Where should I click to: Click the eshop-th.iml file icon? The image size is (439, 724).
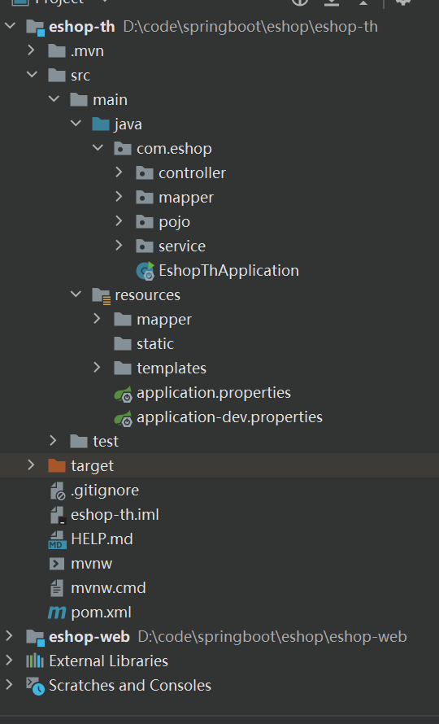coord(57,515)
